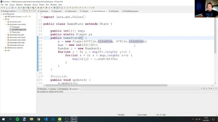Open the Javadoc view tab
Image resolution: width=218 pixels, height=122 pixels.
point(52,89)
